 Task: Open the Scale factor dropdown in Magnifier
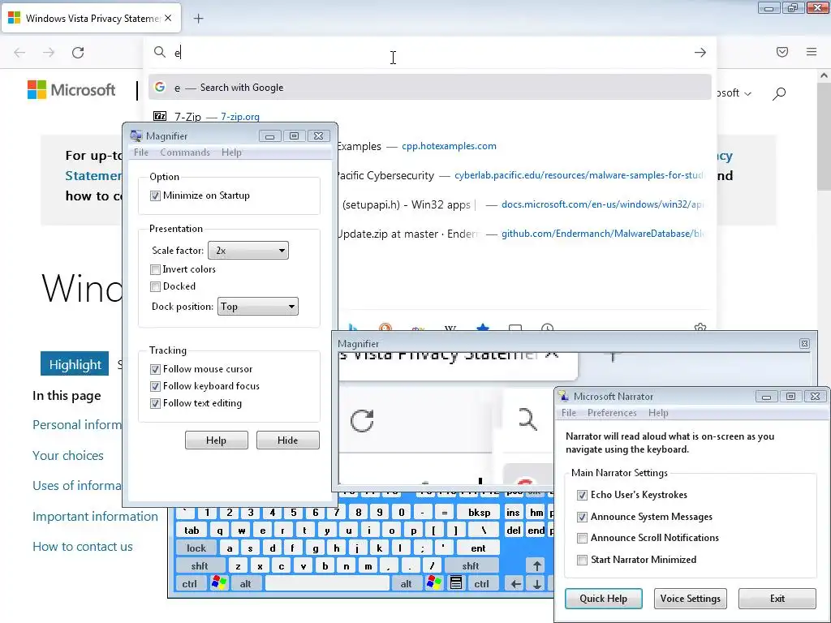click(248, 251)
